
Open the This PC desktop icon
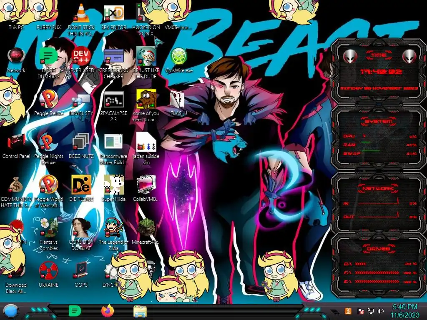(16, 16)
